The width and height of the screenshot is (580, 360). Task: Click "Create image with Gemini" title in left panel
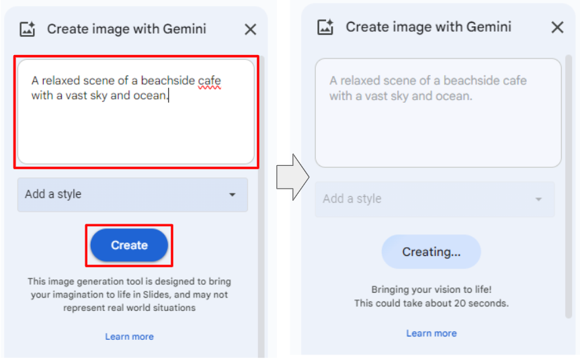126,29
